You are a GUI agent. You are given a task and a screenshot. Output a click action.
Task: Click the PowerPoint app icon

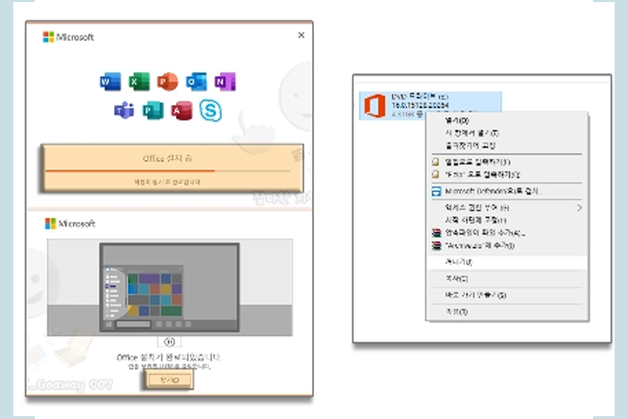click(x=167, y=82)
